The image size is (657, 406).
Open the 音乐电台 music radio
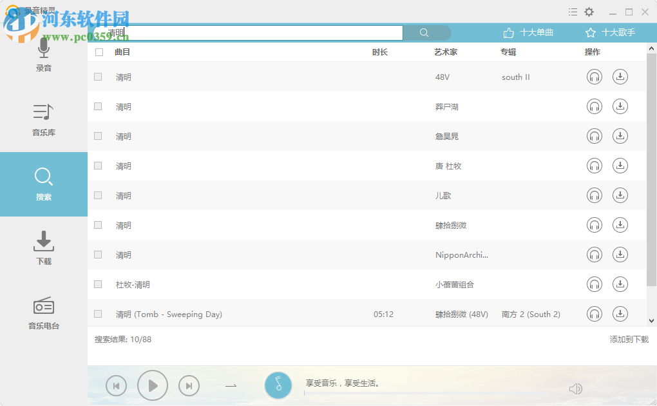point(43,313)
